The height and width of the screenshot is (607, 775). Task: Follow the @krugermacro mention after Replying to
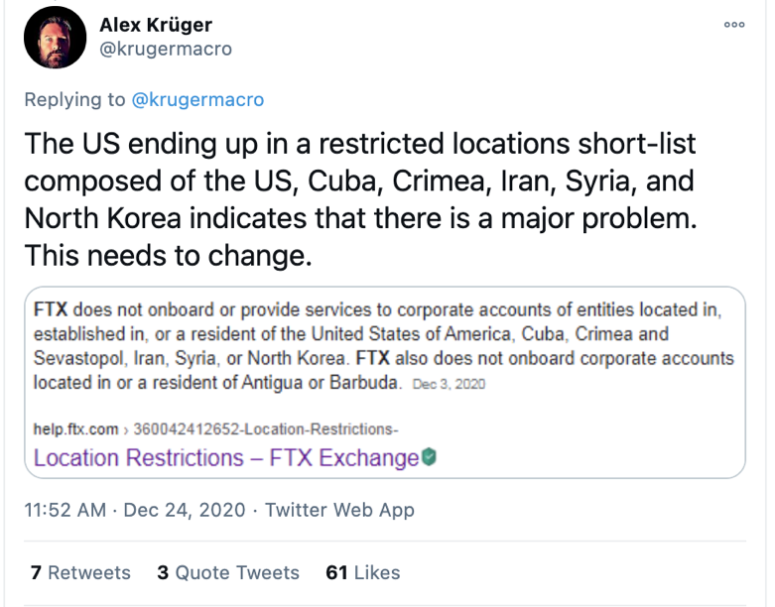pyautogui.click(x=197, y=100)
